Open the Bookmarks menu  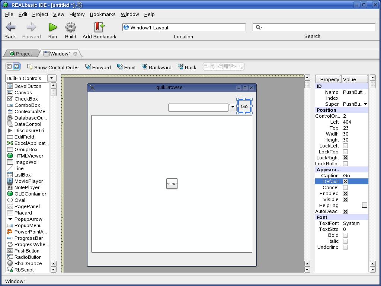103,15
